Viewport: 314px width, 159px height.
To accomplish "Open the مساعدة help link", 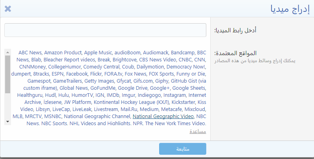I will (x=198, y=131).
